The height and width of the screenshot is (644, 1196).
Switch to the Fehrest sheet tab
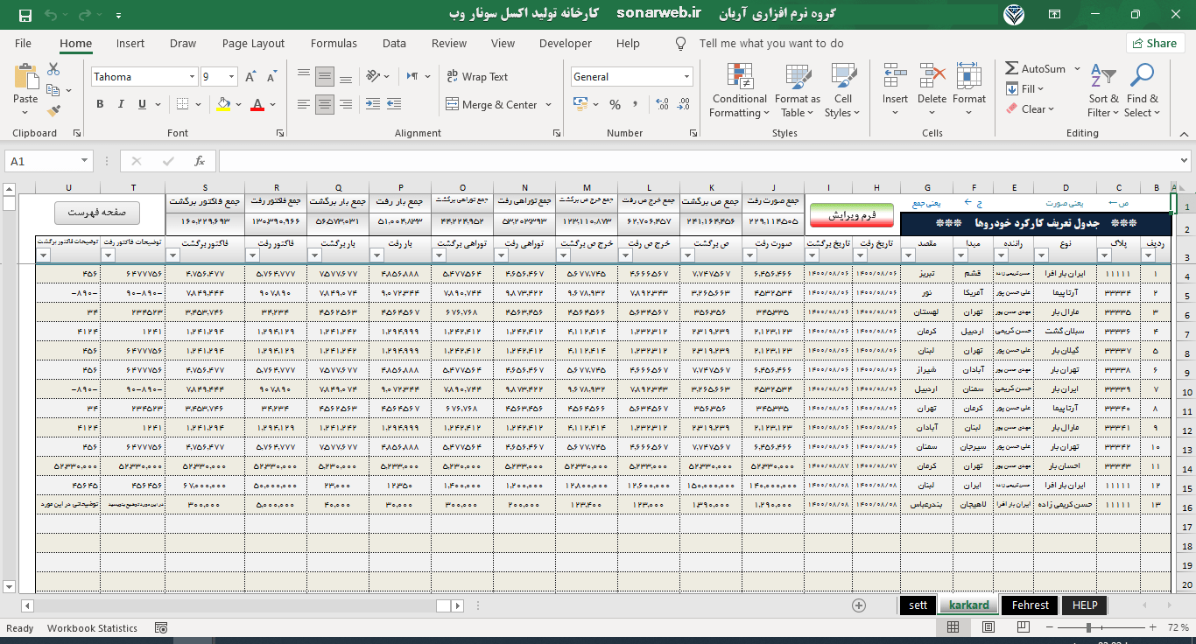coord(1030,605)
